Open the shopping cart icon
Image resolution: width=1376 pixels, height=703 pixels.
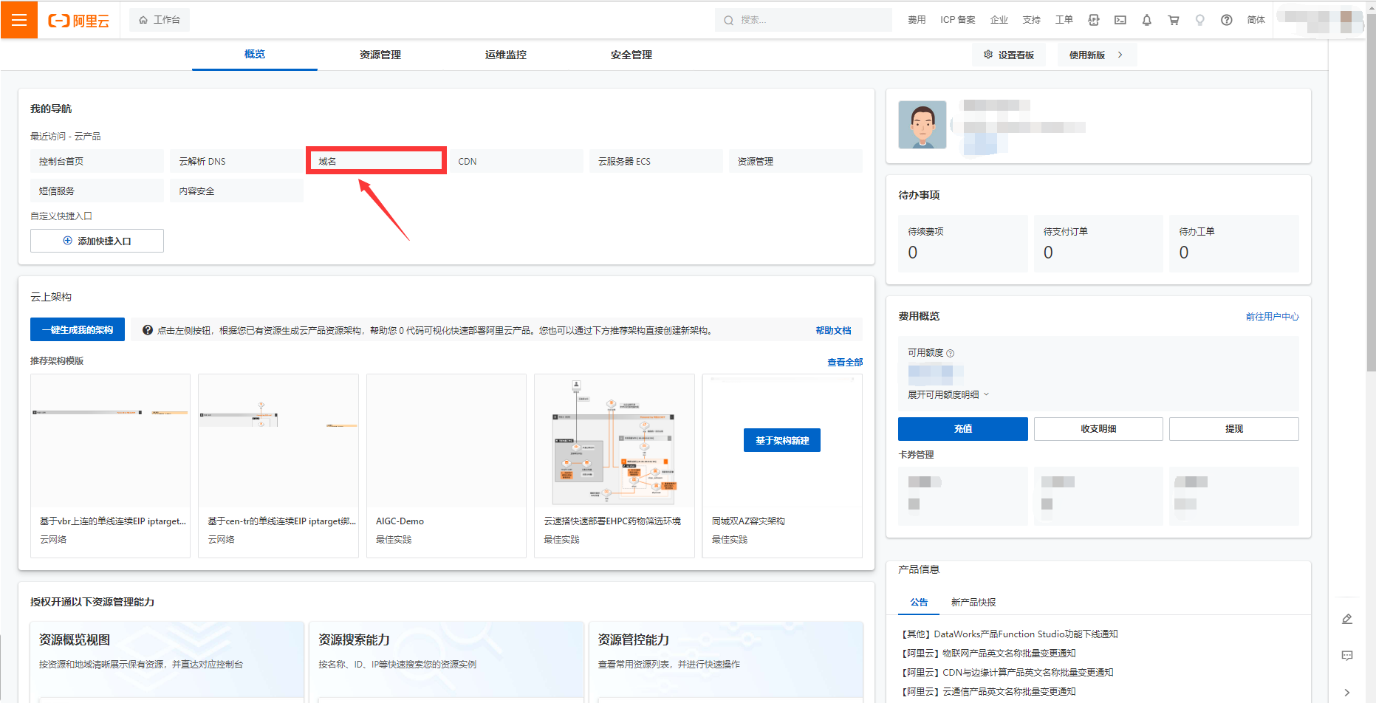tap(1173, 20)
